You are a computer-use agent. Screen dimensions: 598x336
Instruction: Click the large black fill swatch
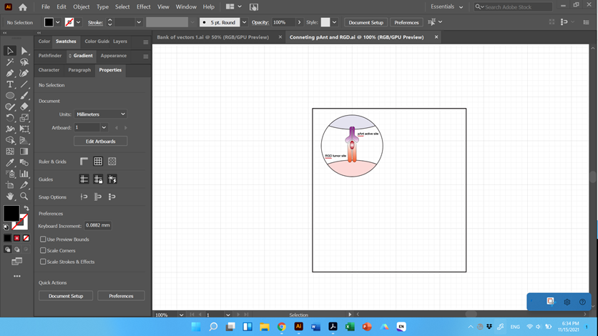coord(11,213)
